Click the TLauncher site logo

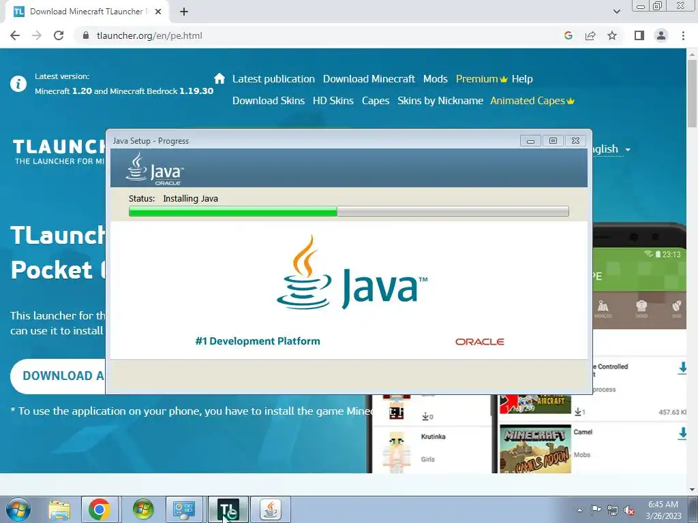click(59, 152)
